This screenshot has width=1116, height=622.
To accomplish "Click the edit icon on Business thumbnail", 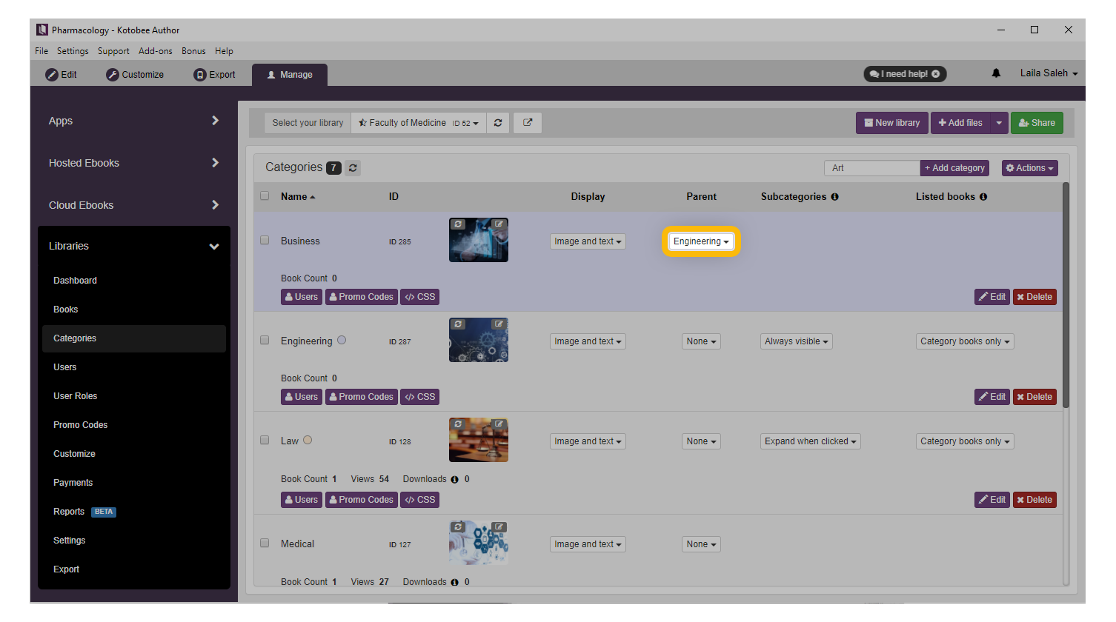I will 499,224.
